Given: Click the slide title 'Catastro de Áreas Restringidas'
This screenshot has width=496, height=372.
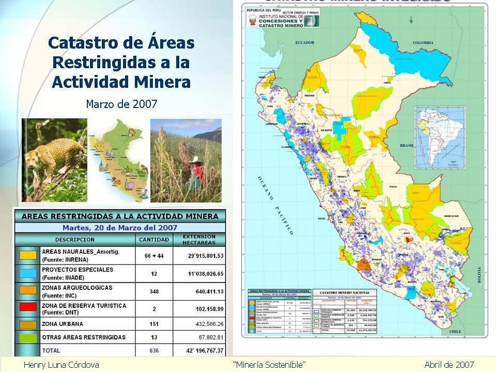Looking at the screenshot, I should (x=121, y=62).
